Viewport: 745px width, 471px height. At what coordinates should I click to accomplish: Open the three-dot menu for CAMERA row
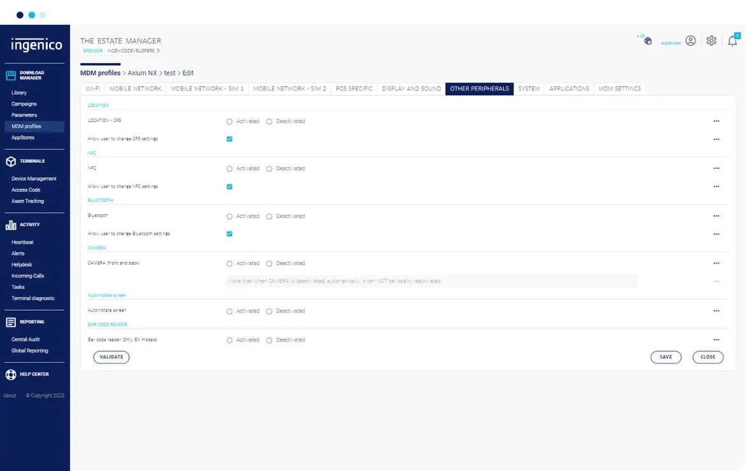tap(716, 264)
